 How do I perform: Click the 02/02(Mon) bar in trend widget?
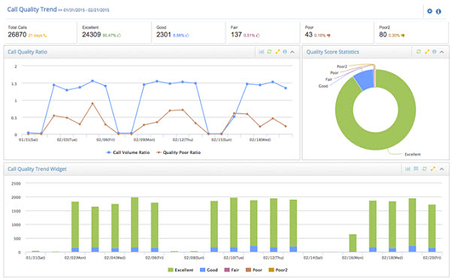click(x=75, y=227)
